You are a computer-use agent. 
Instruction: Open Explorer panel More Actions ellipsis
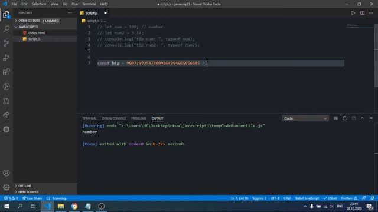click(70, 13)
